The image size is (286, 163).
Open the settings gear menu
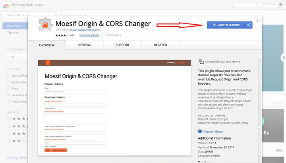pos(280,4)
